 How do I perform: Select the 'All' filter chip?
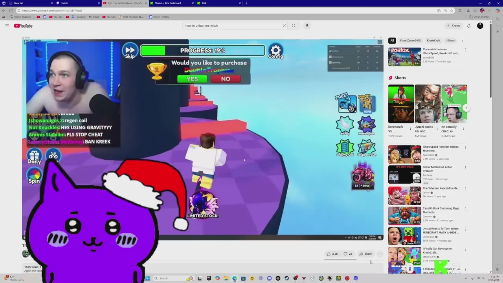[392, 40]
